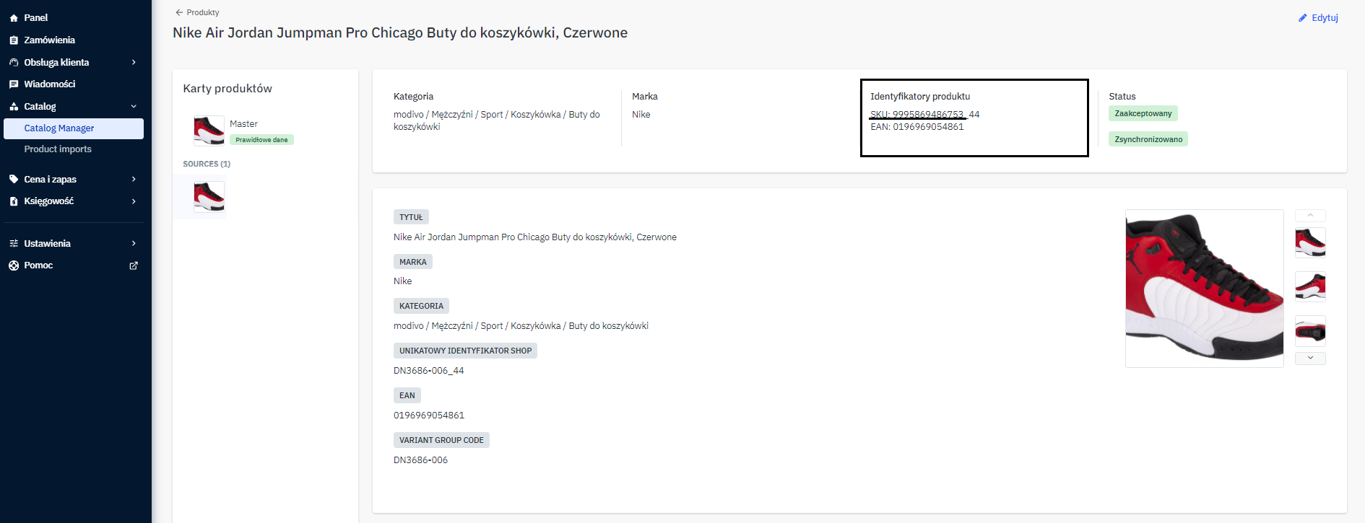Expand the Księgowość submenu chevron
The height and width of the screenshot is (523, 1365).
[x=134, y=201]
